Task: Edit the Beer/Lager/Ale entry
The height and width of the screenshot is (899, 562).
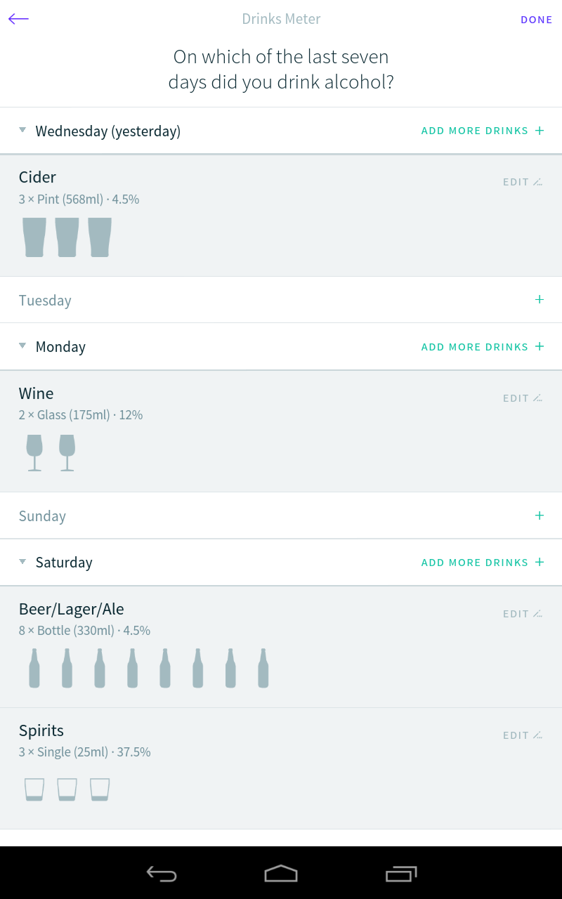Action: pyautogui.click(x=523, y=614)
